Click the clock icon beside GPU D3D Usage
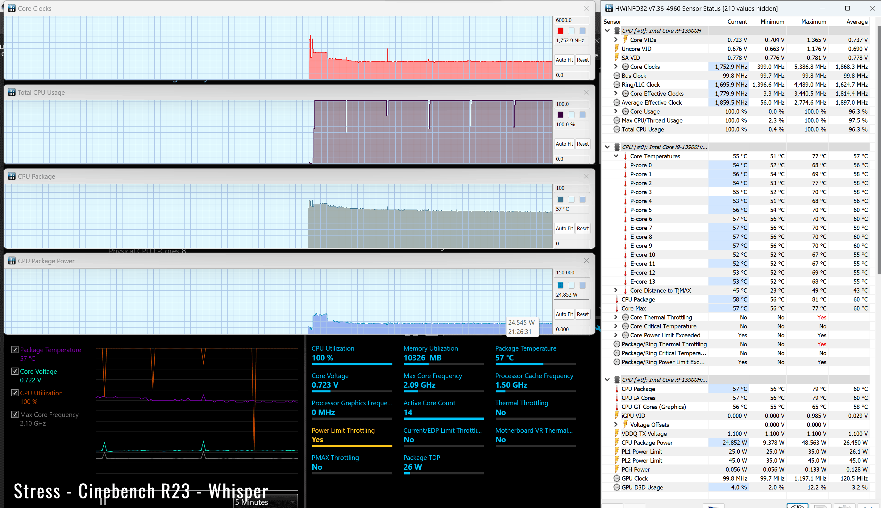This screenshot has height=508, width=881. 617,487
